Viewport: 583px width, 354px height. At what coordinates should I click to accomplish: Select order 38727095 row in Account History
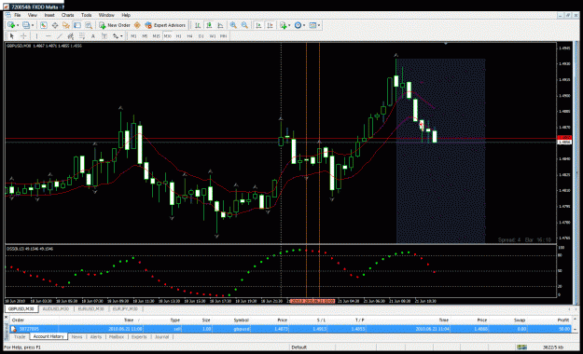pos(290,329)
